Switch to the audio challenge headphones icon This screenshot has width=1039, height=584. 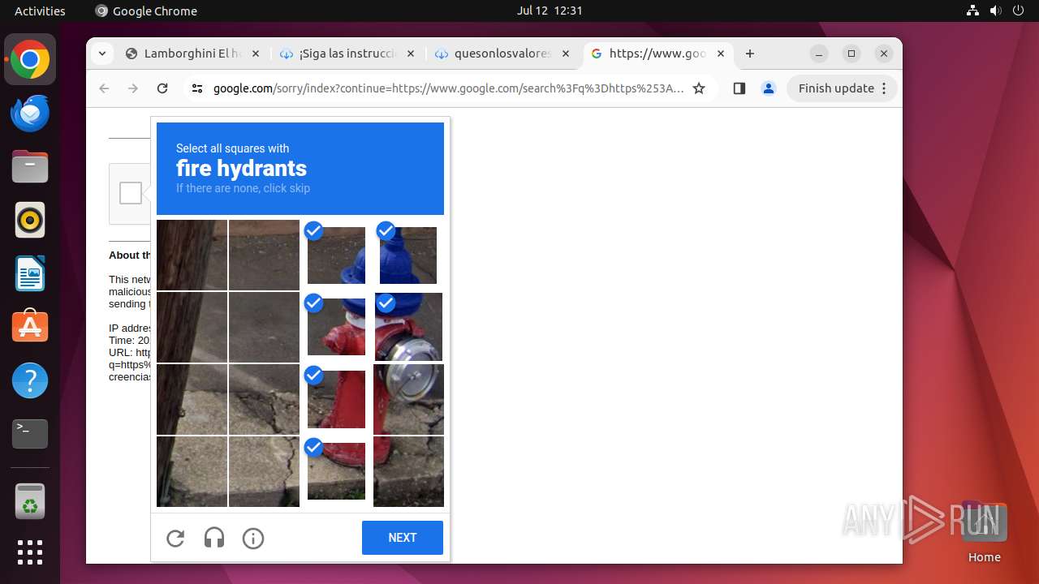pyautogui.click(x=214, y=538)
